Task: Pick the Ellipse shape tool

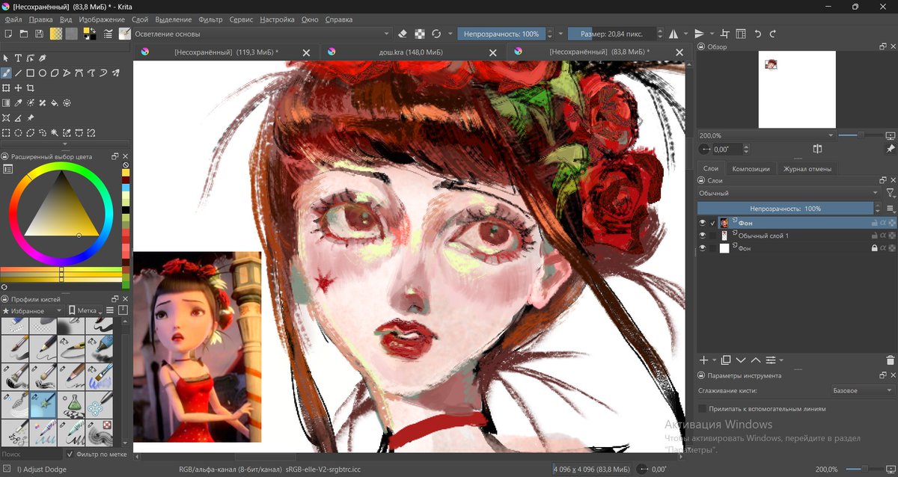Action: pyautogui.click(x=43, y=73)
